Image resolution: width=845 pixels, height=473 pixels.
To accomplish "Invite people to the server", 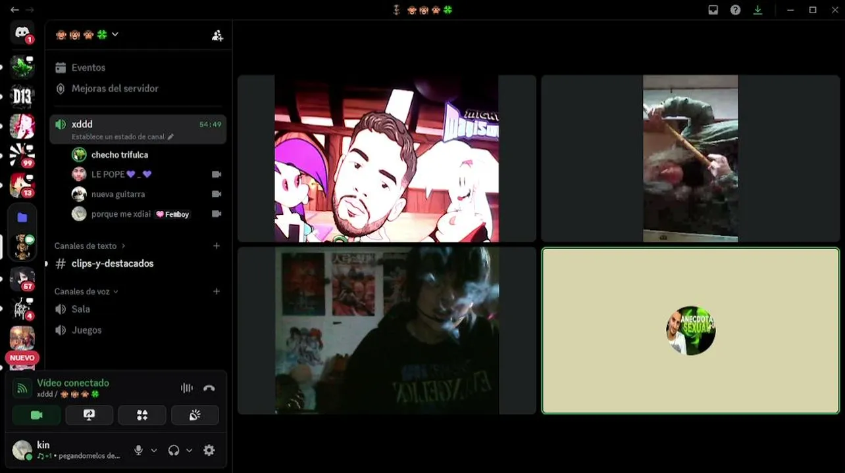I will coord(217,35).
